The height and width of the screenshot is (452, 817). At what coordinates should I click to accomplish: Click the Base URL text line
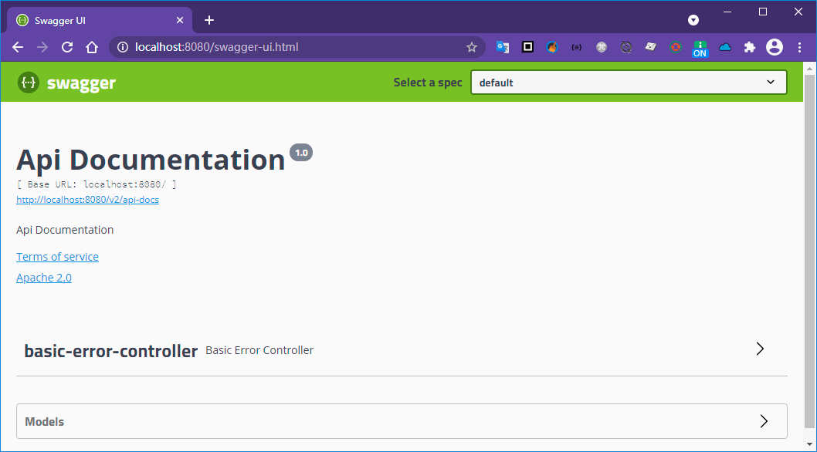click(97, 184)
